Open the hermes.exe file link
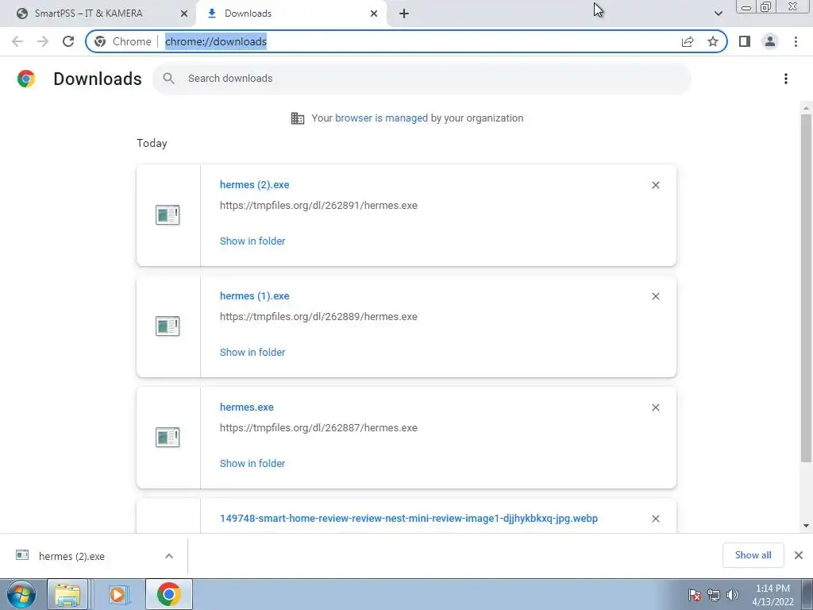 tap(247, 407)
